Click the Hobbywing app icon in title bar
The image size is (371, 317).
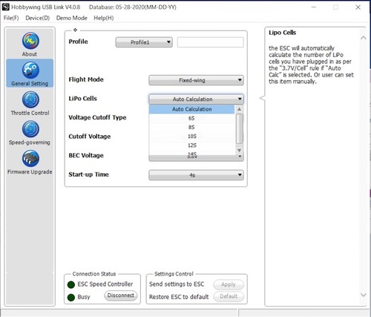coord(5,7)
